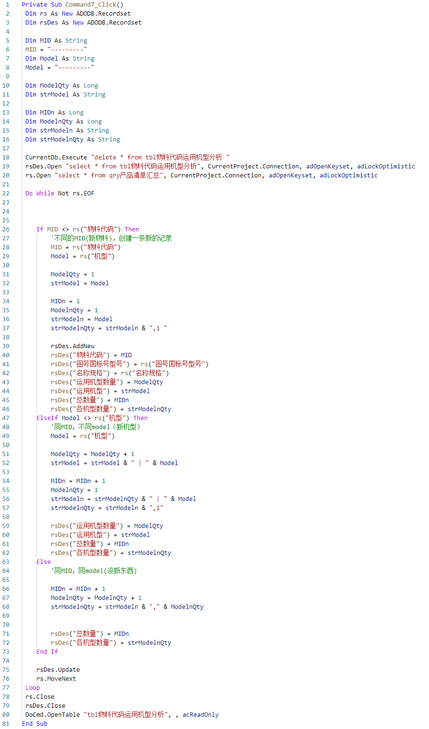
Task: Click the "rs.Close" statement
Action: pyautogui.click(x=40, y=697)
